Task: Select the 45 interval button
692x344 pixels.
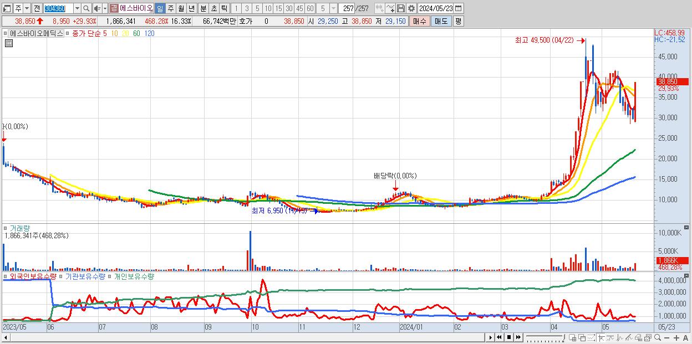Action: 299,8
